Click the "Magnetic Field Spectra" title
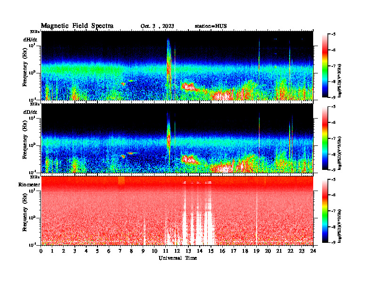Screen dimensions: 373x288 77,26
